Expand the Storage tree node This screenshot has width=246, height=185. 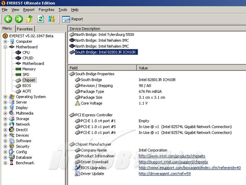[x=5, y=119]
